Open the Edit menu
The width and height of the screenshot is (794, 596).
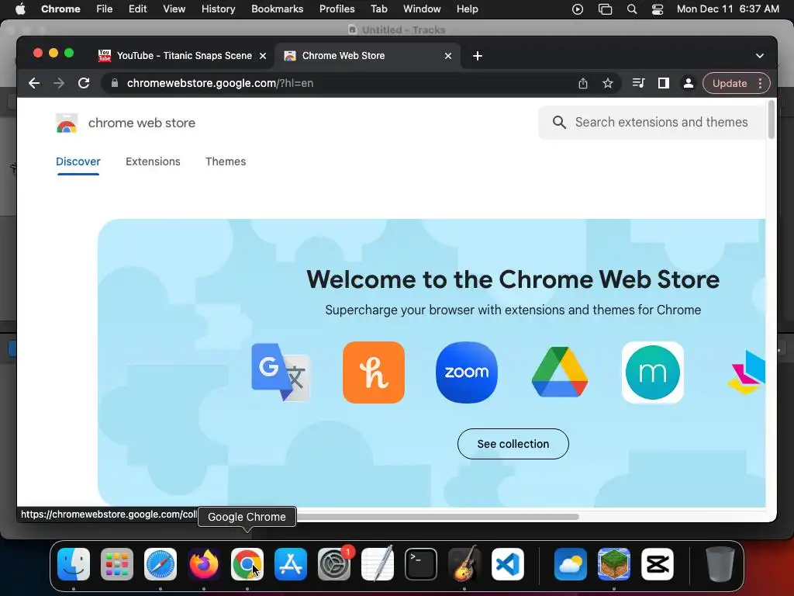click(x=137, y=9)
